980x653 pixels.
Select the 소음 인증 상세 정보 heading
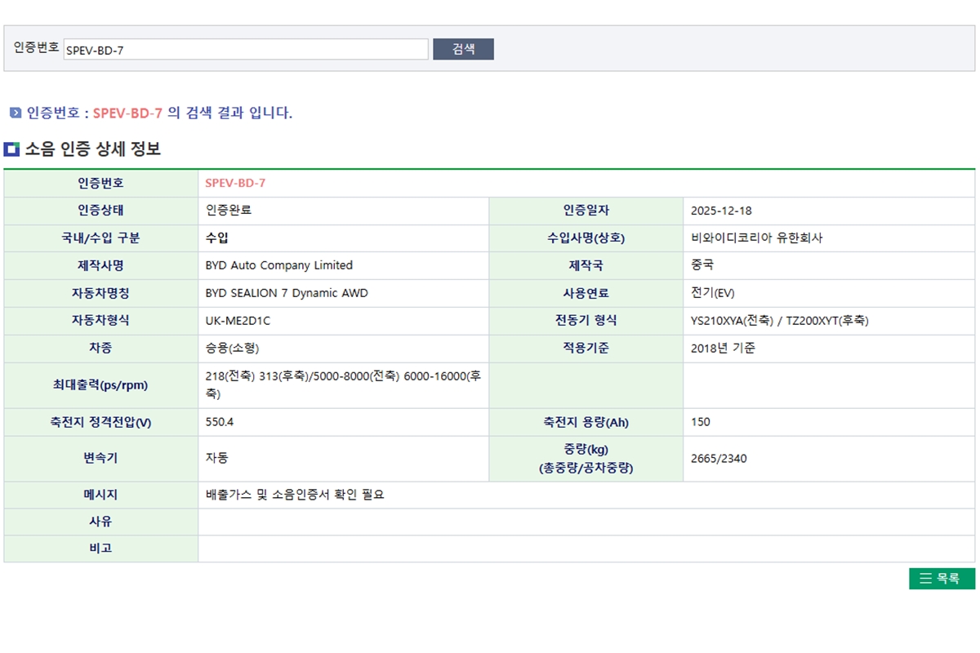coord(92,149)
